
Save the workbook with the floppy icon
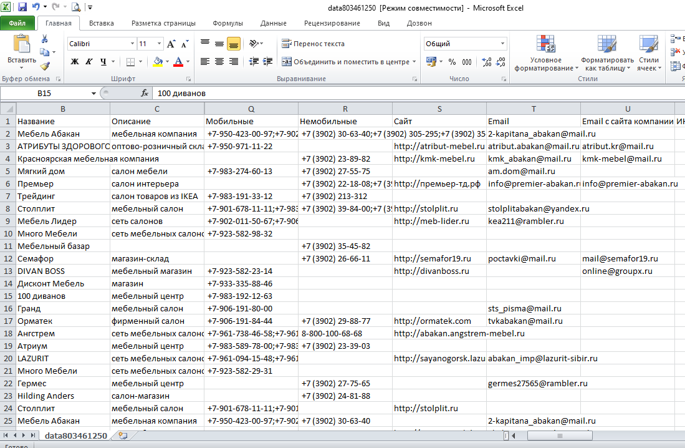point(22,7)
